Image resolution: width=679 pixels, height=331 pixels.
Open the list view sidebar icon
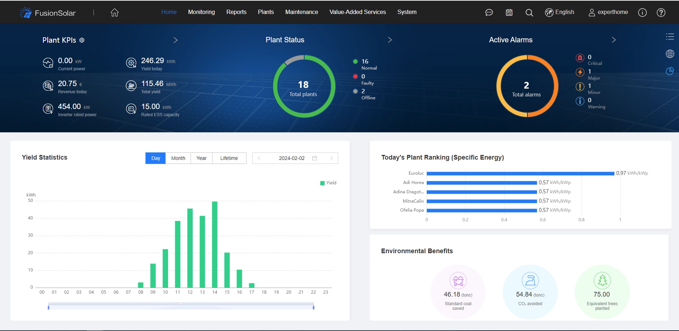[x=670, y=36]
